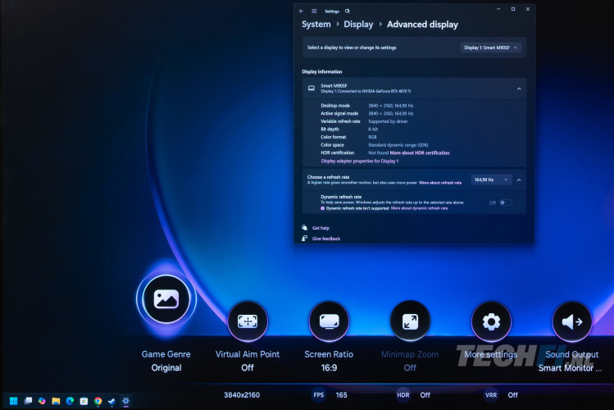Click Supported by driver text
Image resolution: width=614 pixels, height=410 pixels.
coord(388,121)
